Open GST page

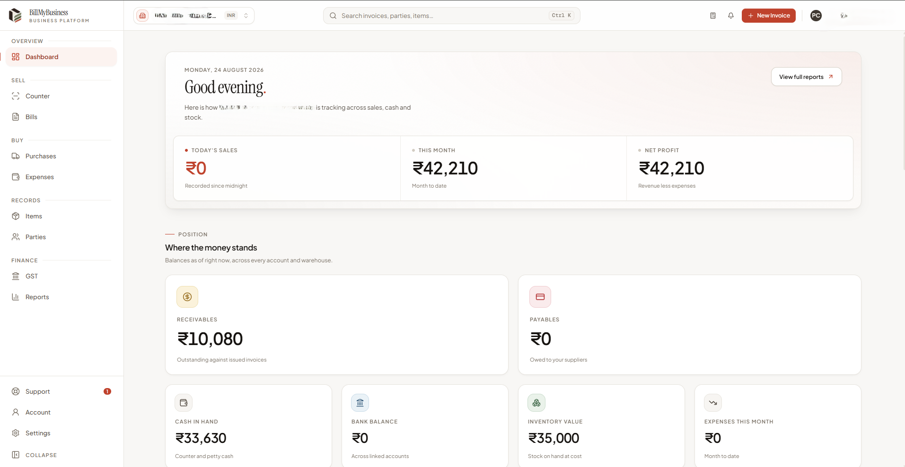62,276
